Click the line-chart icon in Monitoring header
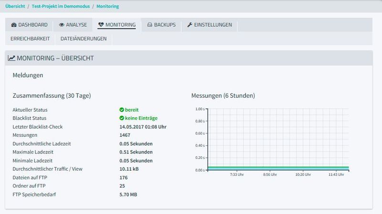This screenshot has height=214, width=382. click(x=11, y=58)
